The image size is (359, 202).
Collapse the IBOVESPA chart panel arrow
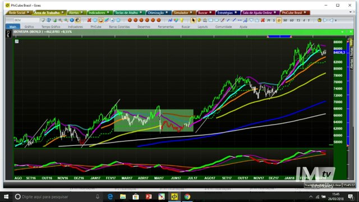tap(343, 32)
